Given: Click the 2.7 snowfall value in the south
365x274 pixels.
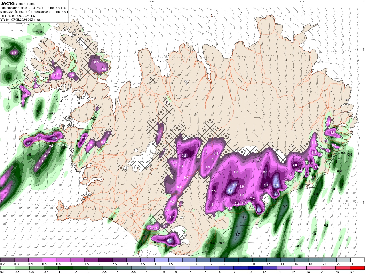Looking at the screenshot, I should pos(172,217).
